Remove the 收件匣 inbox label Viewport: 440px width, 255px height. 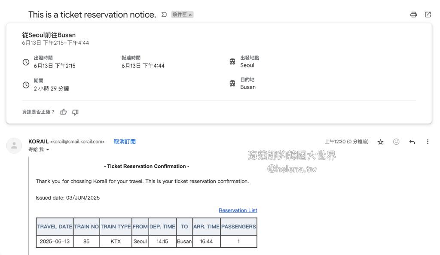point(190,15)
